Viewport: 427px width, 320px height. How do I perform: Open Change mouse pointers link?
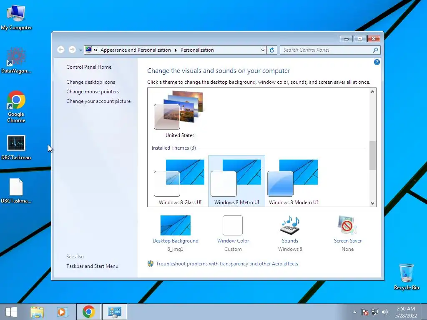click(x=93, y=91)
